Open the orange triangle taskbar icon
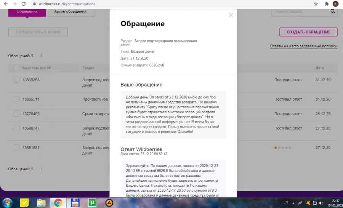Image resolution: width=343 pixels, height=208 pixels. click(x=109, y=203)
